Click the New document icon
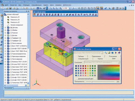 point(3,8)
